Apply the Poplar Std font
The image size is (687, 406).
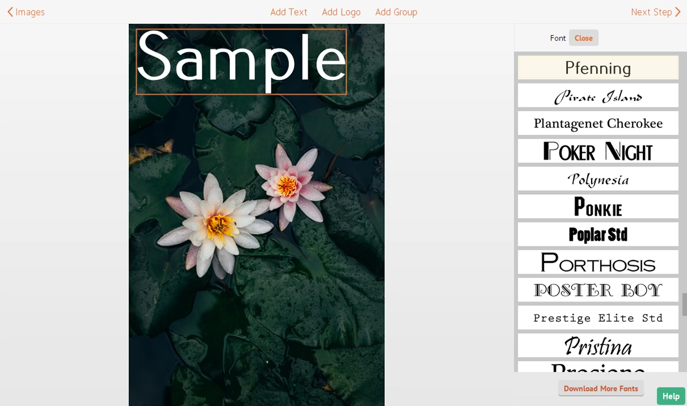(598, 235)
